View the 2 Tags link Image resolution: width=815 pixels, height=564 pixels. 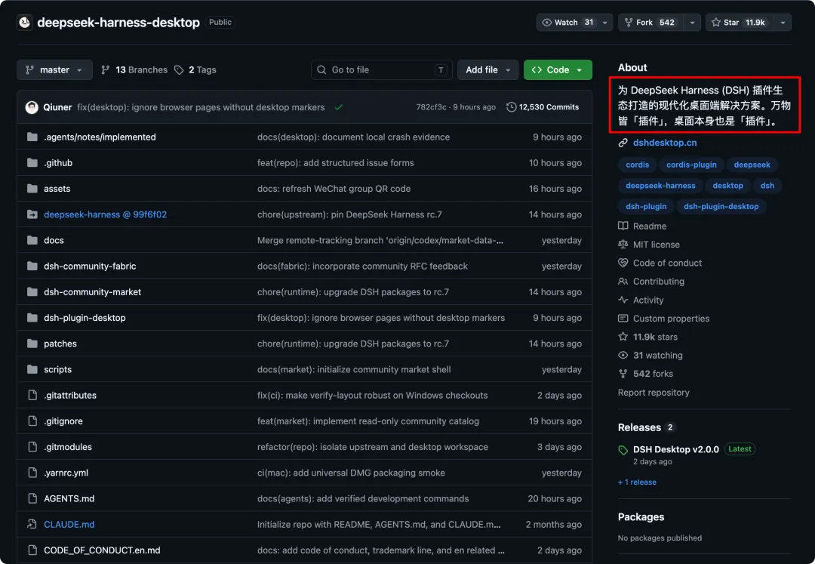click(195, 69)
